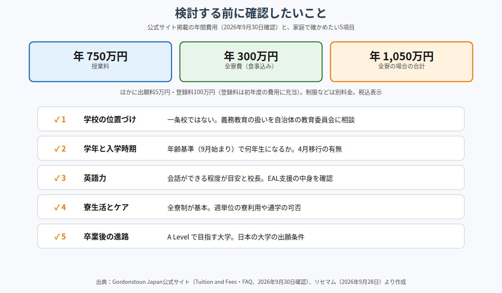Click check mark 3 beside 英語力

[60, 178]
